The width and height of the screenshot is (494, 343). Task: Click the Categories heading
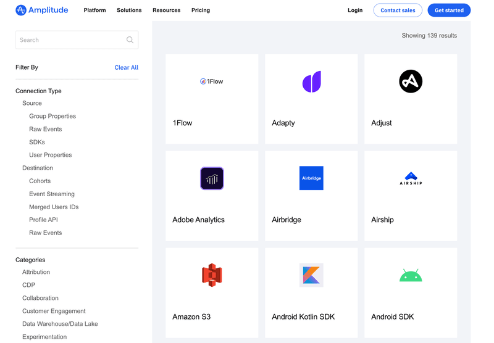tap(30, 260)
